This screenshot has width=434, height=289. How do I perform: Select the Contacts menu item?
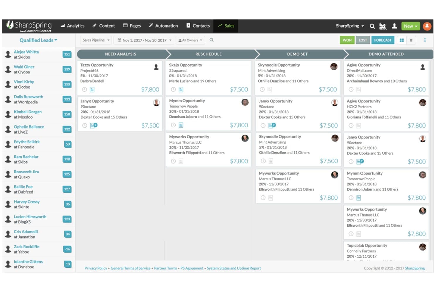click(x=198, y=26)
